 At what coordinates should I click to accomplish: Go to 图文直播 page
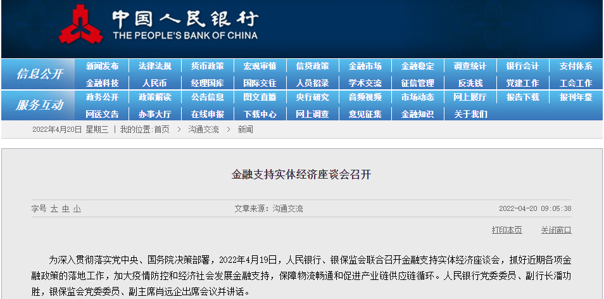tap(260, 98)
